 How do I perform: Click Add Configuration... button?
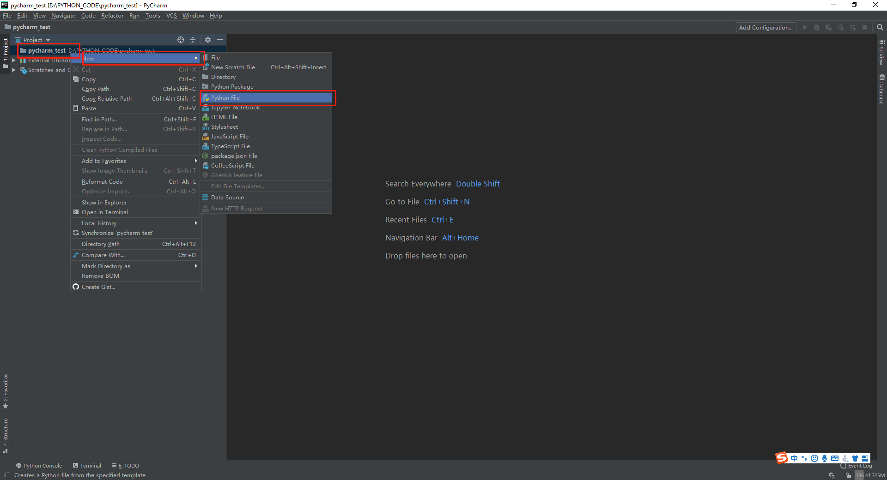[766, 27]
